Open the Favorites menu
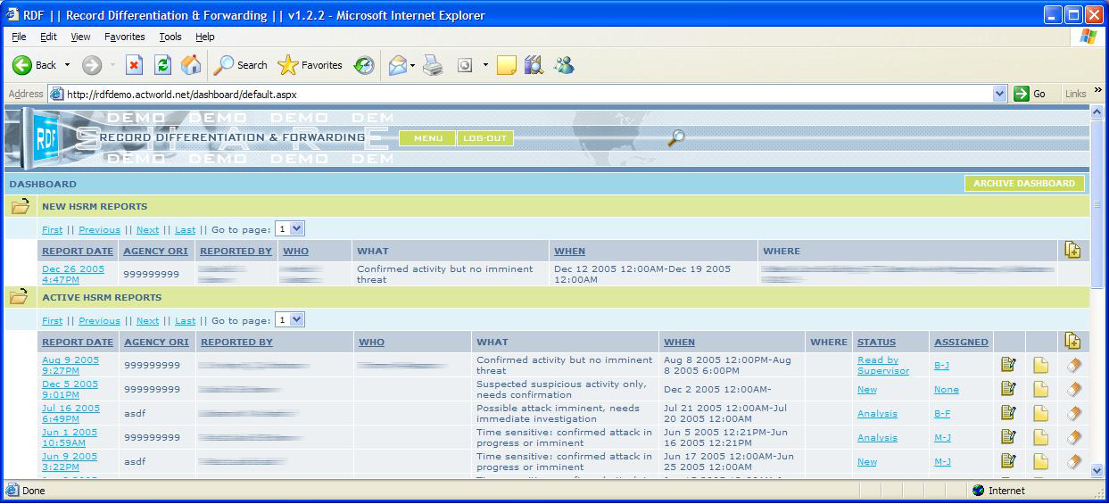This screenshot has width=1109, height=504. coord(125,37)
